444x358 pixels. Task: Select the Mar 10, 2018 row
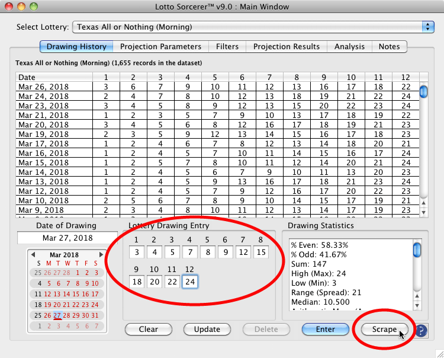(x=217, y=201)
